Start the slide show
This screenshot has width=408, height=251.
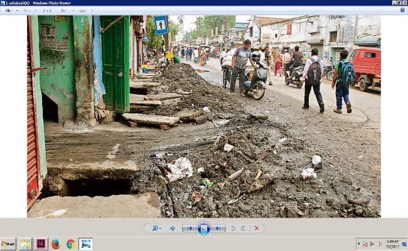pos(203,228)
